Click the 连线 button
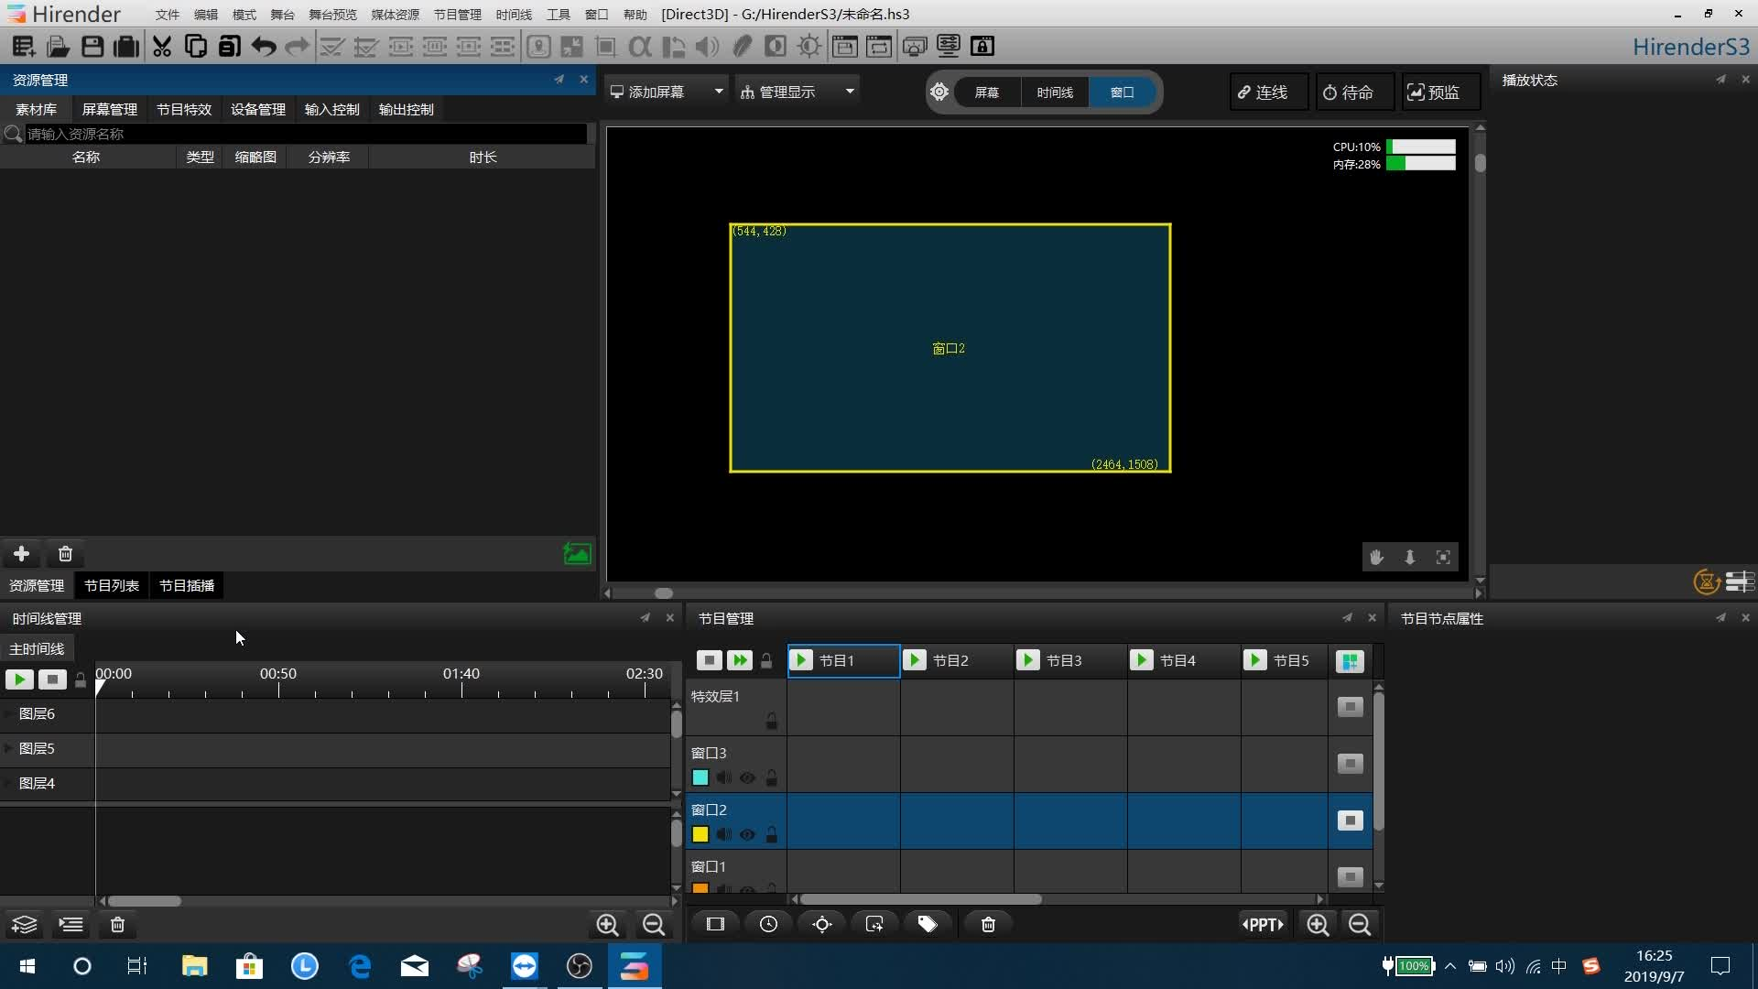This screenshot has width=1758, height=989. (1268, 92)
